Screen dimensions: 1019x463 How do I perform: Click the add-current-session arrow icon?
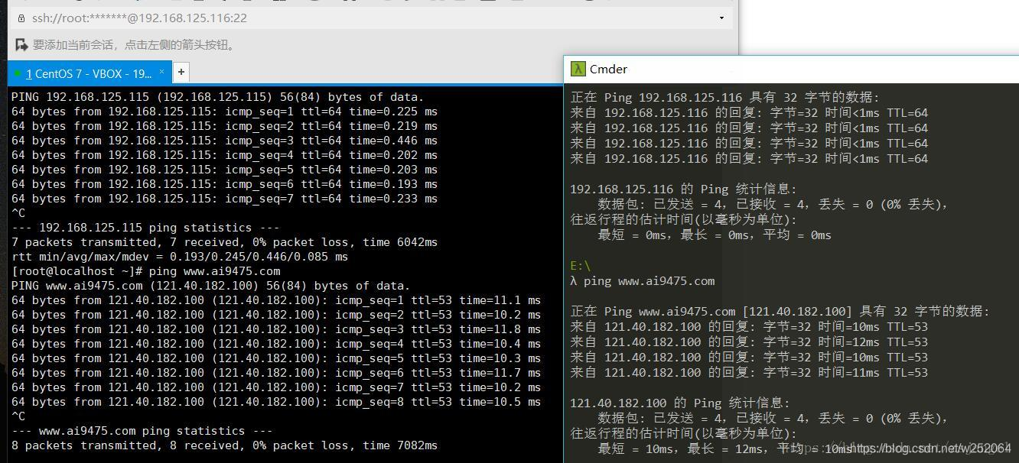[21, 45]
